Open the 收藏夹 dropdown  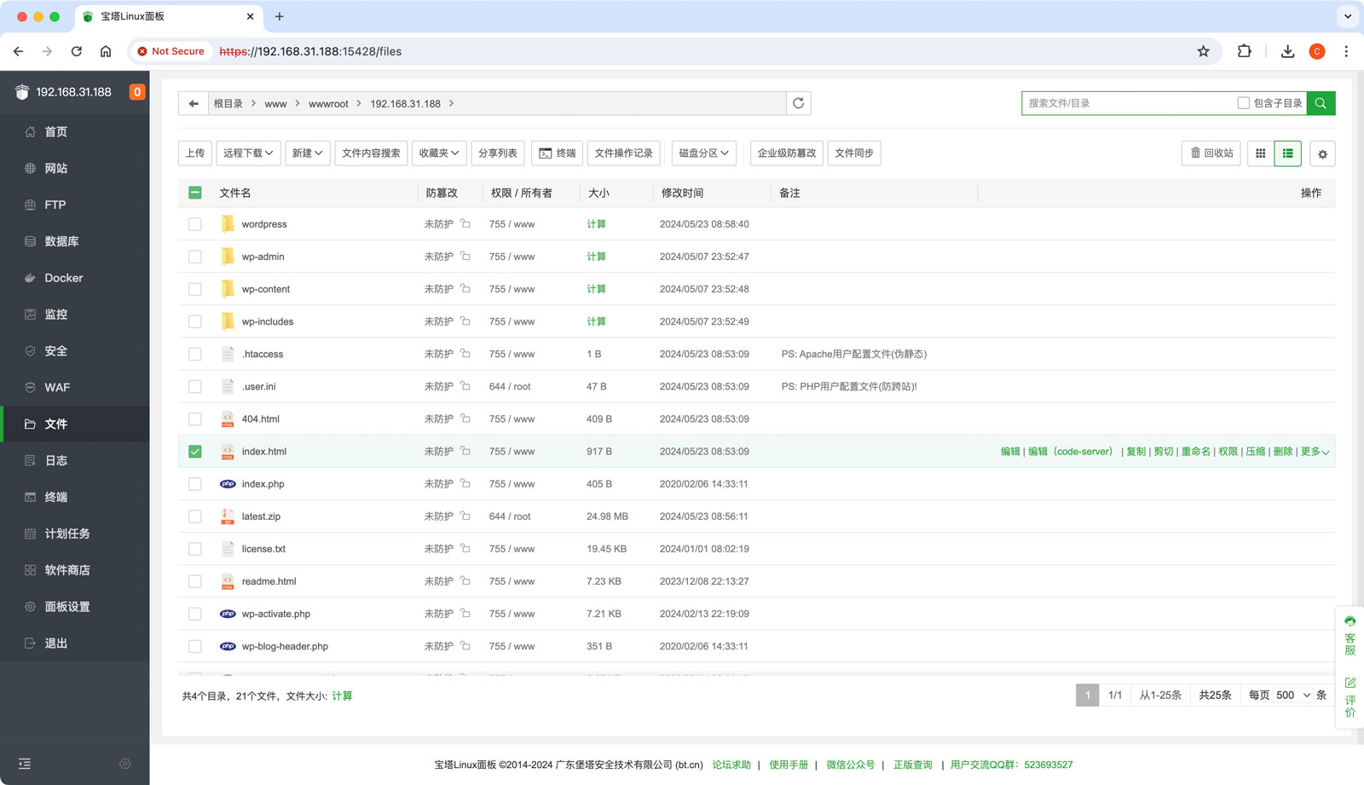click(439, 153)
